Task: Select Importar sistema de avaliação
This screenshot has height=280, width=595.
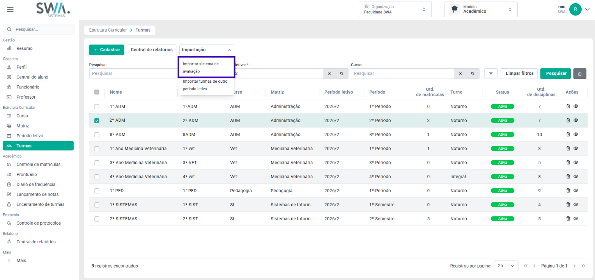Action: pyautogui.click(x=207, y=67)
